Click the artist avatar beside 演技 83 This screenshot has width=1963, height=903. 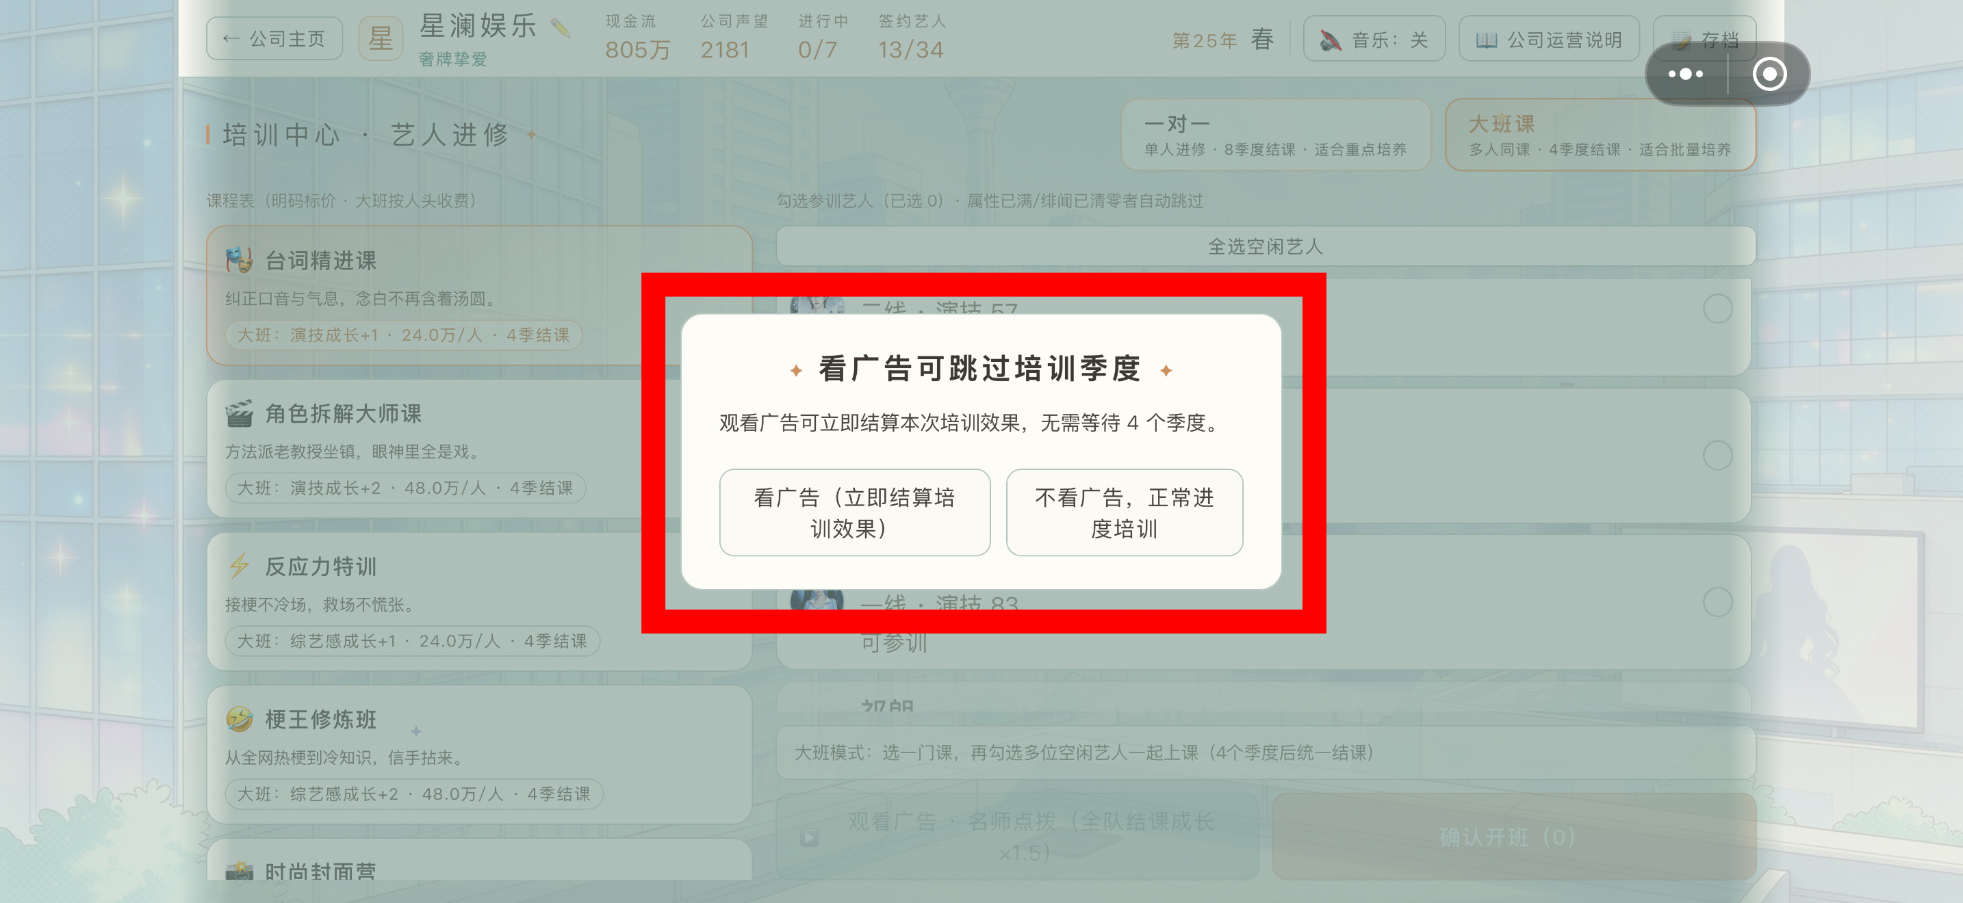click(817, 600)
